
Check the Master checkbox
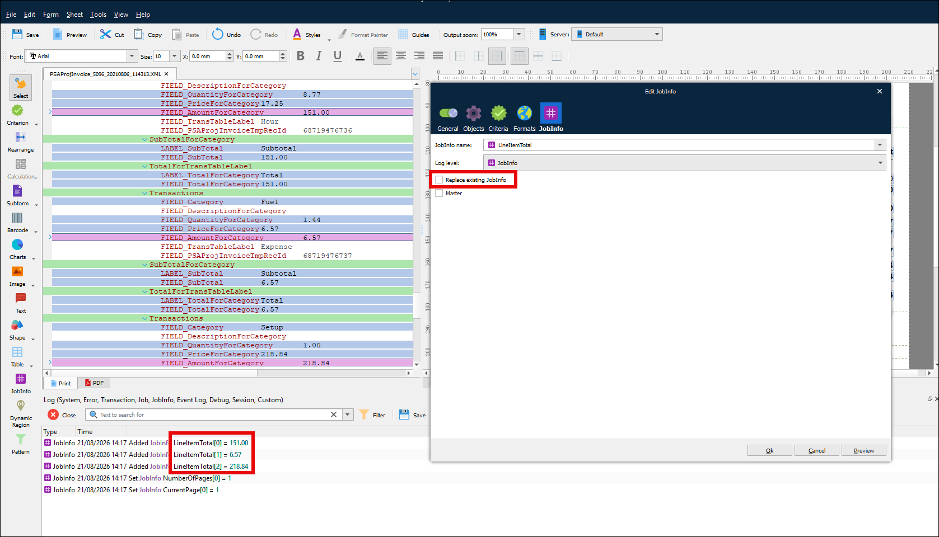click(x=440, y=193)
